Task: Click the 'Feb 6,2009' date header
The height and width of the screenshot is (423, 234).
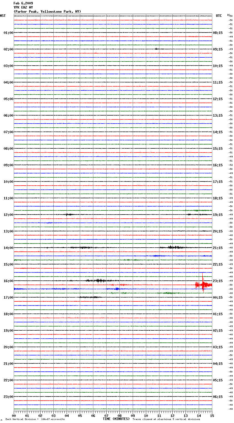Action: pyautogui.click(x=23, y=3)
